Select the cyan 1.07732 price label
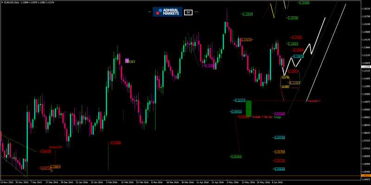 coord(280,137)
